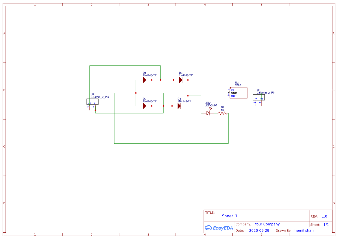
Task: Click connector U3 2.54mm_2_Pin symbol
Action: coord(259,97)
